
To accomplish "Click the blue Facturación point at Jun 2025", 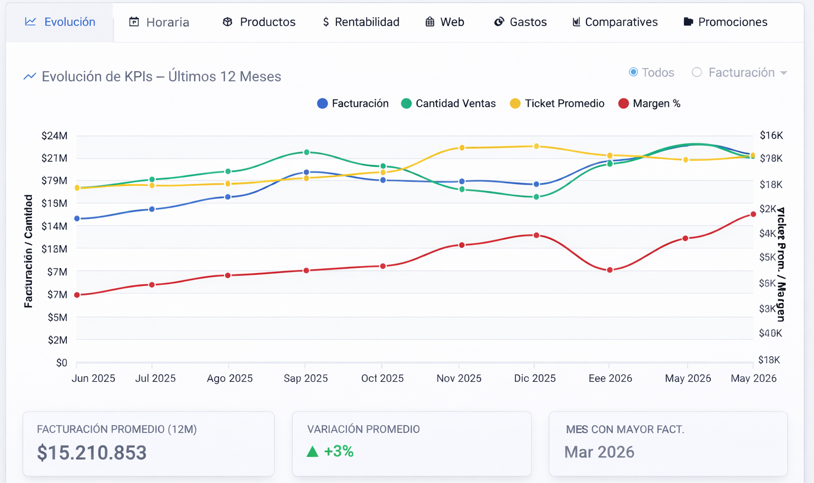I will click(77, 219).
